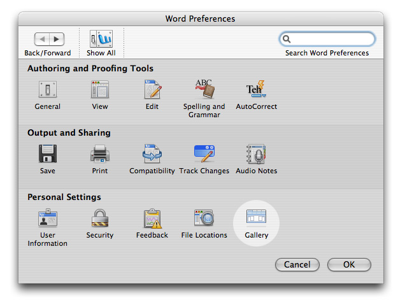Open the Audio Notes preferences icon
The width and height of the screenshot is (398, 300).
(x=256, y=154)
